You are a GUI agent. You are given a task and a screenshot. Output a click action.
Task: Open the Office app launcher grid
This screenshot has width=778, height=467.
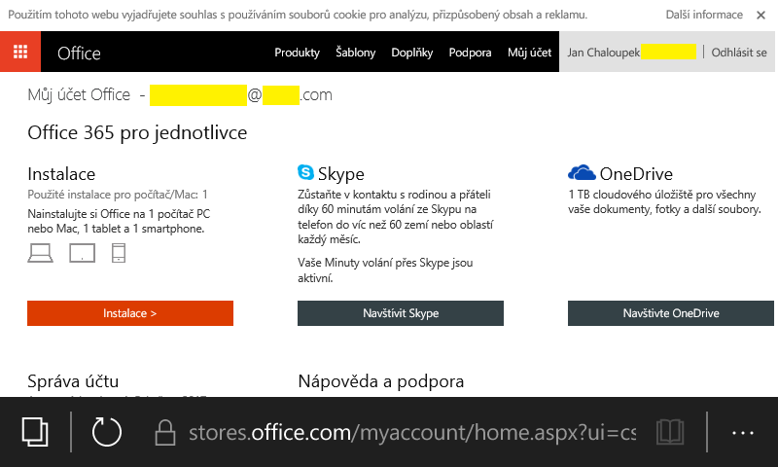pyautogui.click(x=20, y=52)
